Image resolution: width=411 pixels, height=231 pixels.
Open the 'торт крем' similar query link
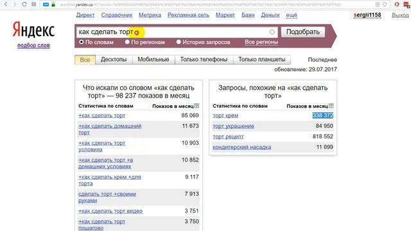pos(225,116)
